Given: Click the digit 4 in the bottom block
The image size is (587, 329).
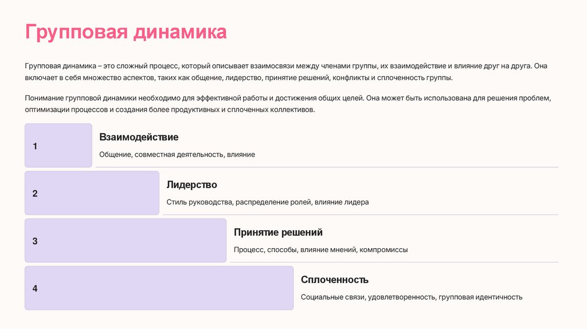Looking at the screenshot, I should pyautogui.click(x=35, y=288).
